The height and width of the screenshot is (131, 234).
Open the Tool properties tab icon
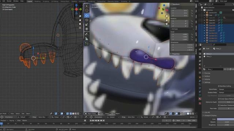(x=200, y=49)
